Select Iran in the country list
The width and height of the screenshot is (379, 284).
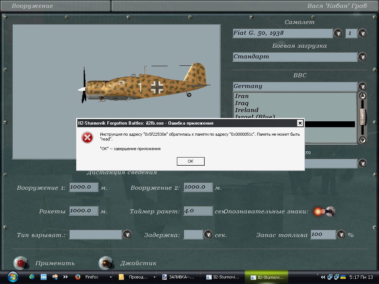tap(241, 96)
